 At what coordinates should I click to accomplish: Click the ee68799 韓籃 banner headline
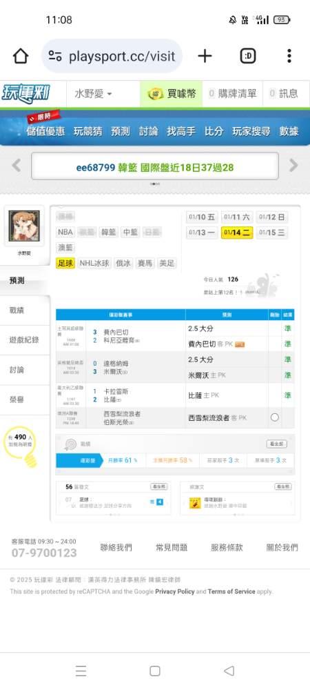click(x=154, y=167)
